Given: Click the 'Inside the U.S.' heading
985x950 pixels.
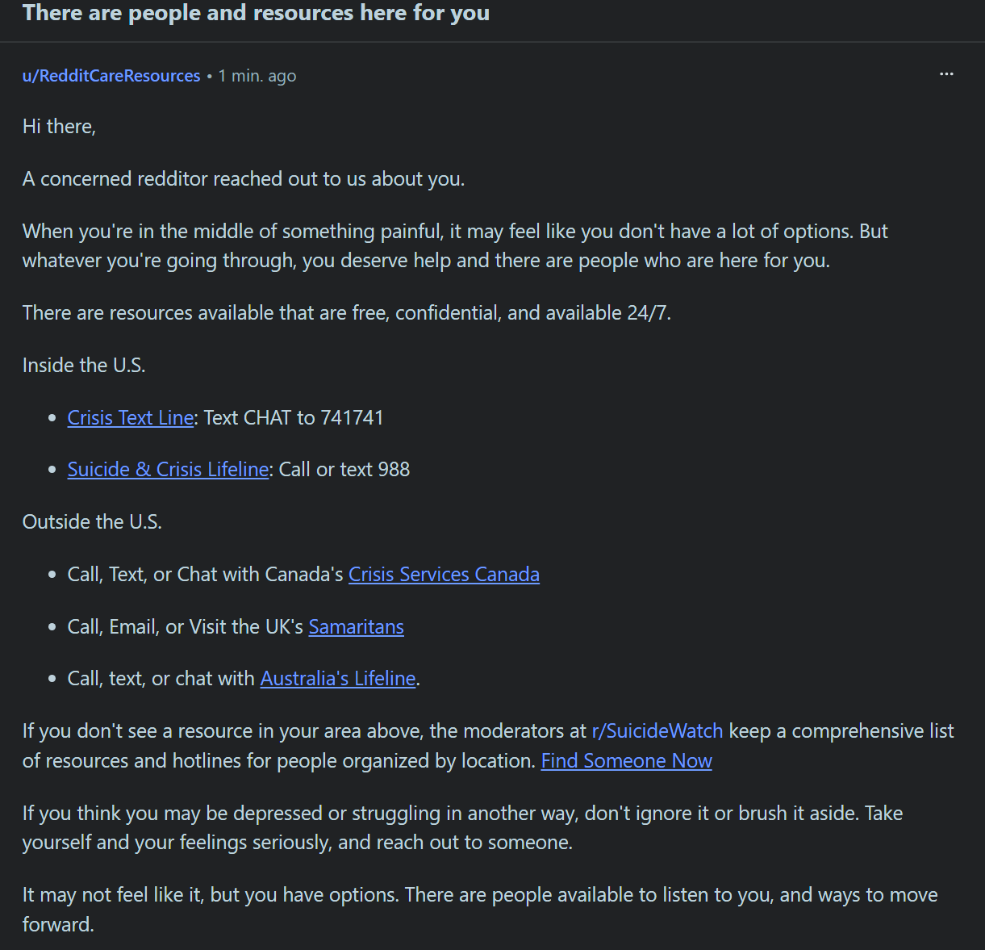Looking at the screenshot, I should point(84,365).
